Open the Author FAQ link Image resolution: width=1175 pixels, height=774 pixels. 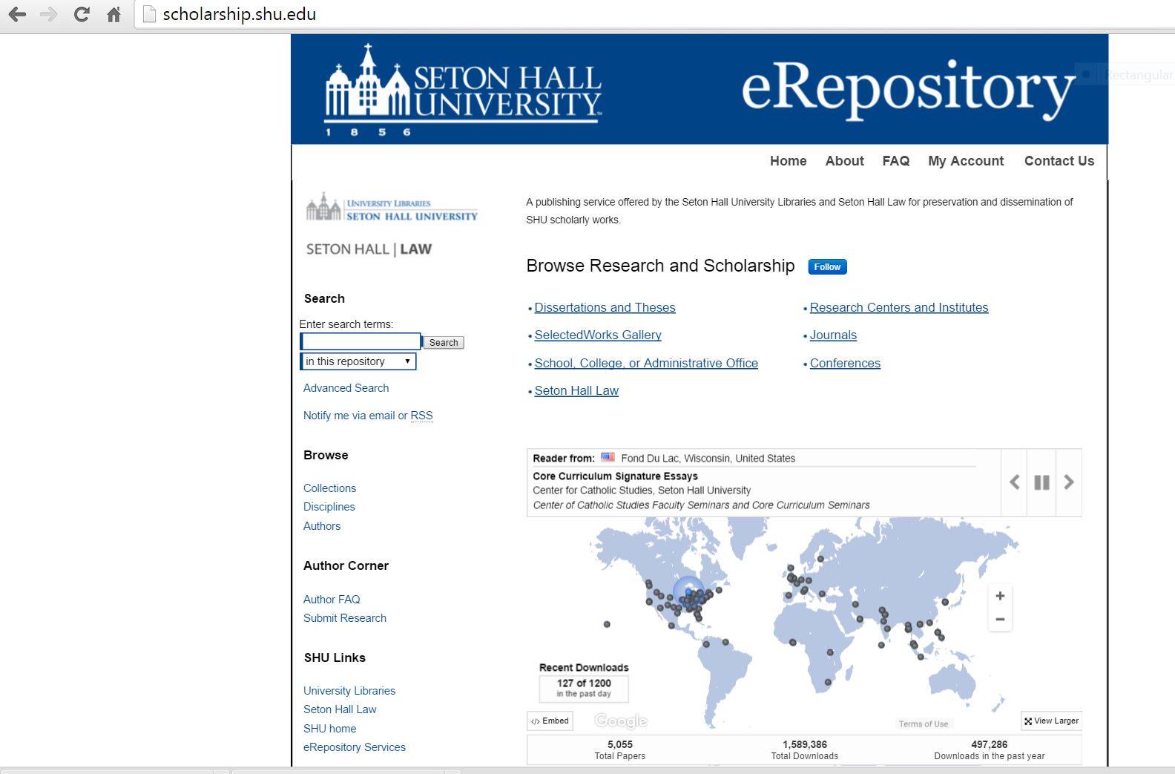pyautogui.click(x=332, y=600)
